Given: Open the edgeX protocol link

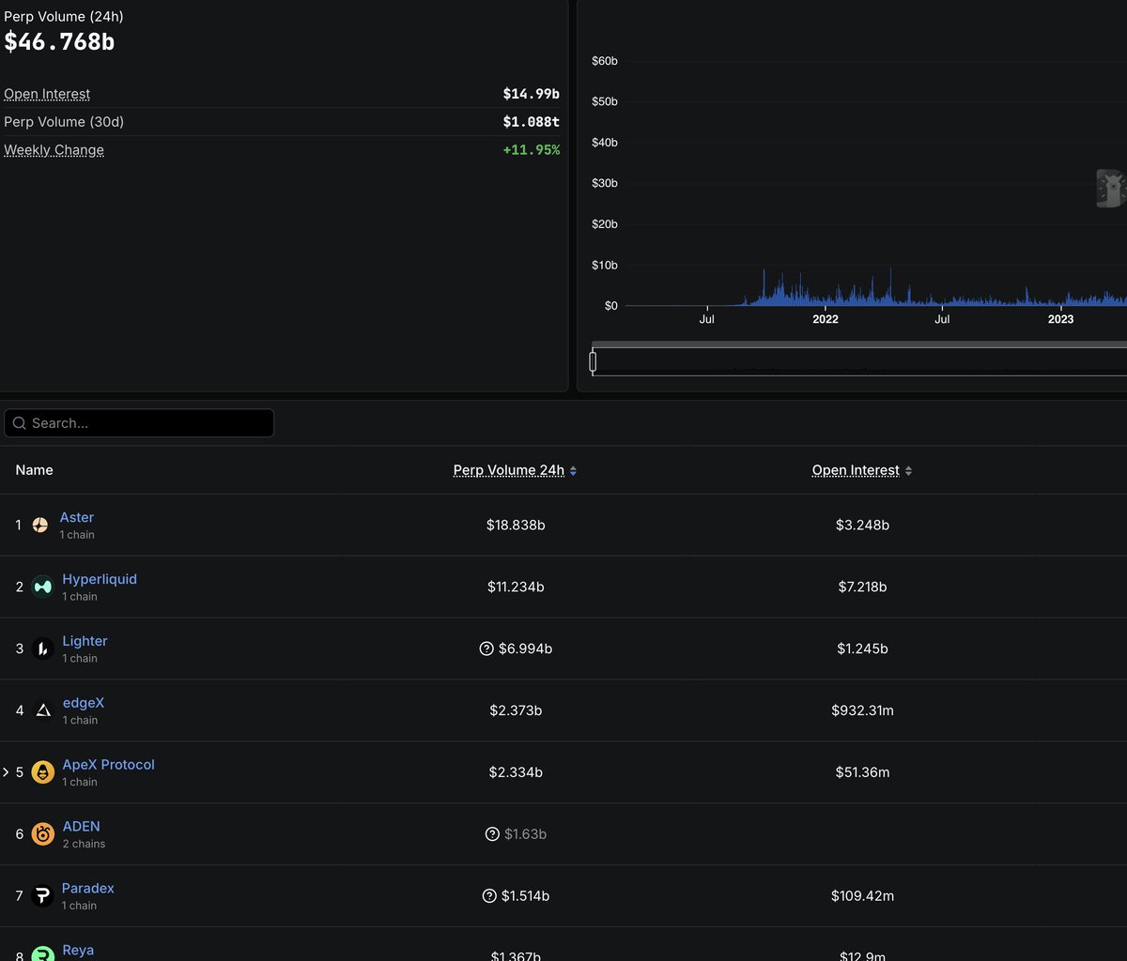Looking at the screenshot, I should (84, 703).
